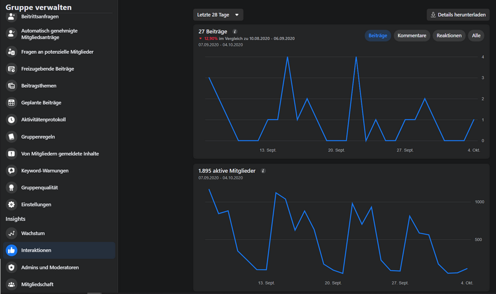This screenshot has height=294, width=496.
Task: Open Von Mitgliedern gemeldete Inhalte
Action: point(60,154)
